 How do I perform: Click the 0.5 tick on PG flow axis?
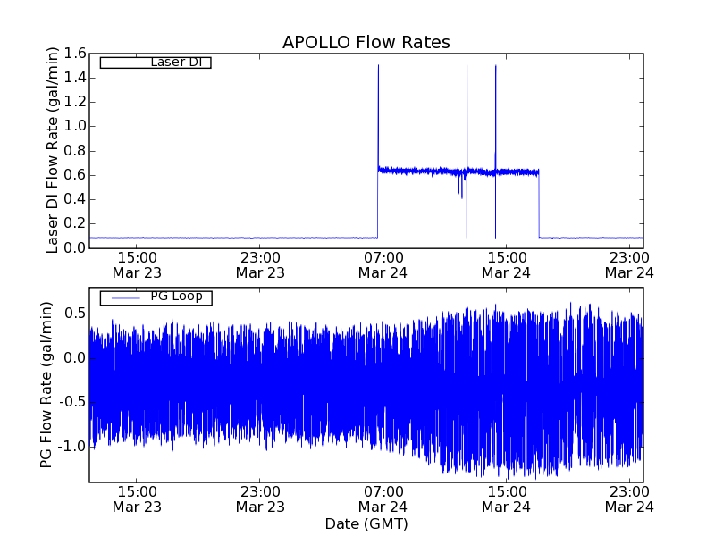point(75,314)
